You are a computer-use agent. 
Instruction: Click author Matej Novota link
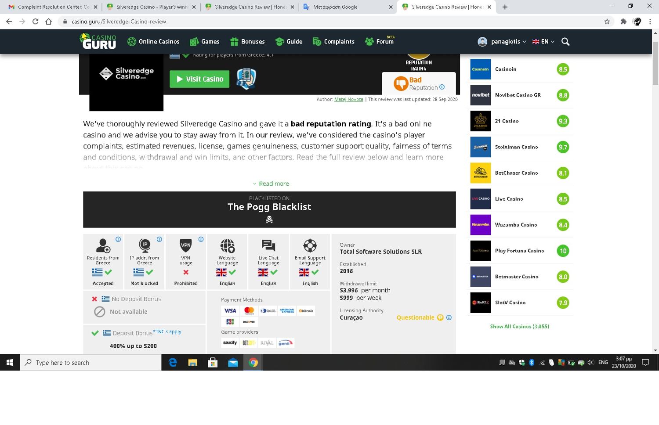click(x=348, y=99)
